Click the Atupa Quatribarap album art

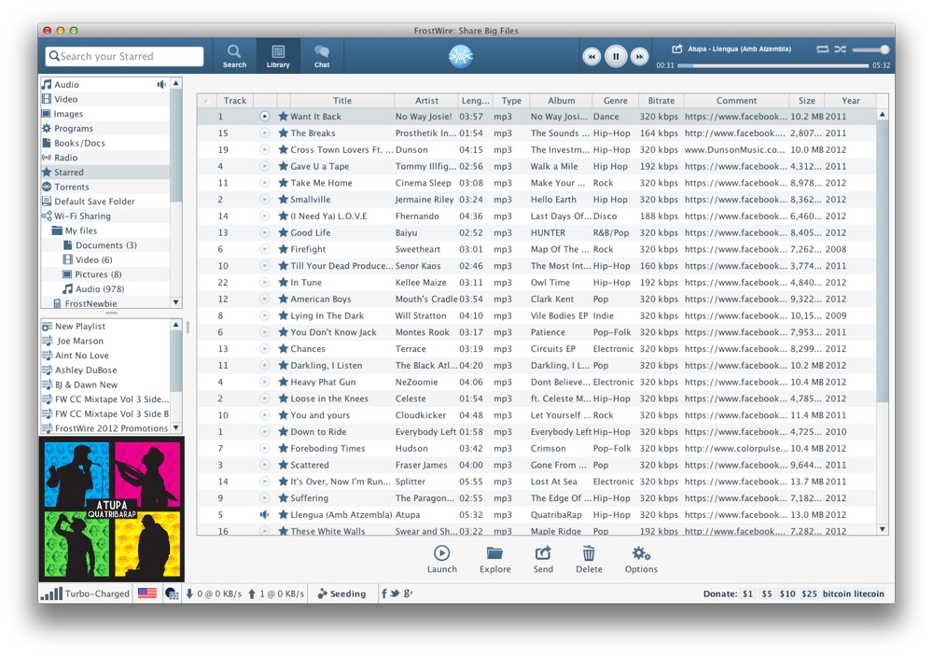click(112, 509)
